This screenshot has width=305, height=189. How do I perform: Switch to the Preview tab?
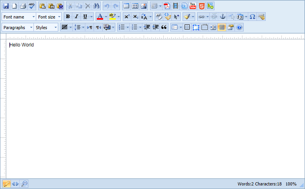[x=24, y=184]
